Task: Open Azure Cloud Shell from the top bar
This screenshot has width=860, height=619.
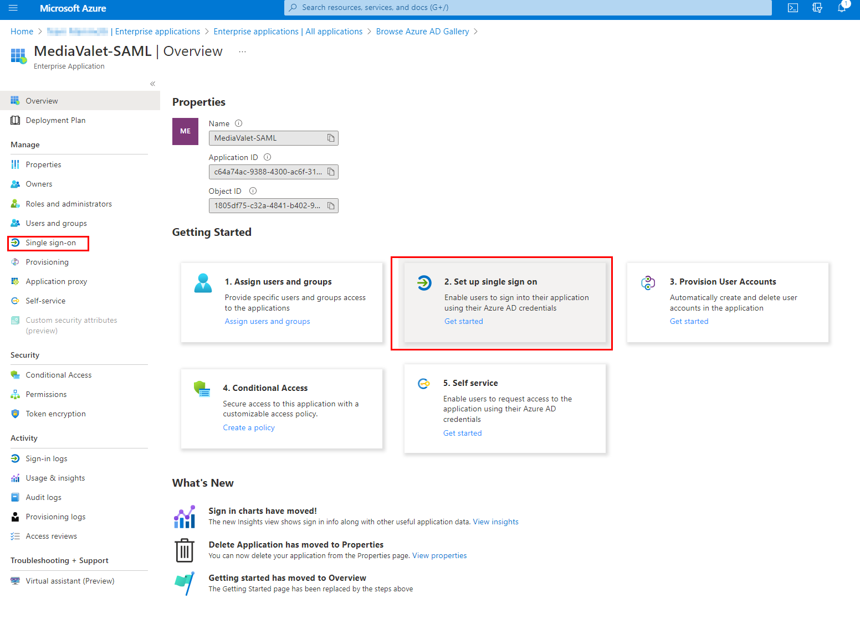Action: pyautogui.click(x=792, y=8)
